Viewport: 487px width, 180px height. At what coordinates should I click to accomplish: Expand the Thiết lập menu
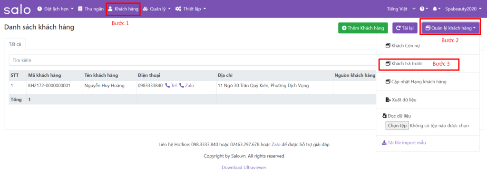tap(191, 9)
